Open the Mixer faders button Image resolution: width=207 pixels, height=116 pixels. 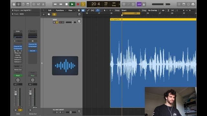(x=38, y=4)
